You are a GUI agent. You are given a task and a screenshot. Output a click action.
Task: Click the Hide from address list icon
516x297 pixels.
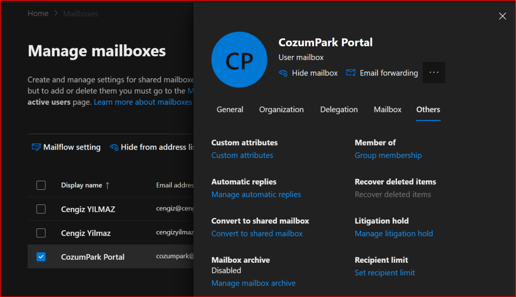click(114, 147)
